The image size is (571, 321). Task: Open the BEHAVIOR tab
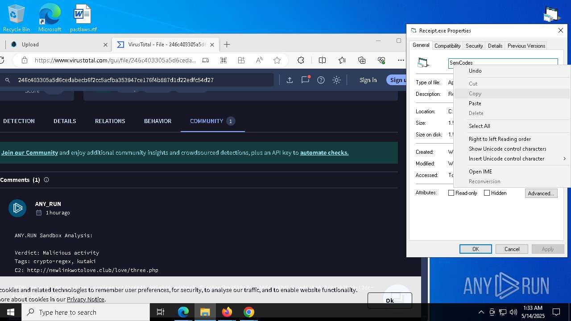pyautogui.click(x=157, y=121)
